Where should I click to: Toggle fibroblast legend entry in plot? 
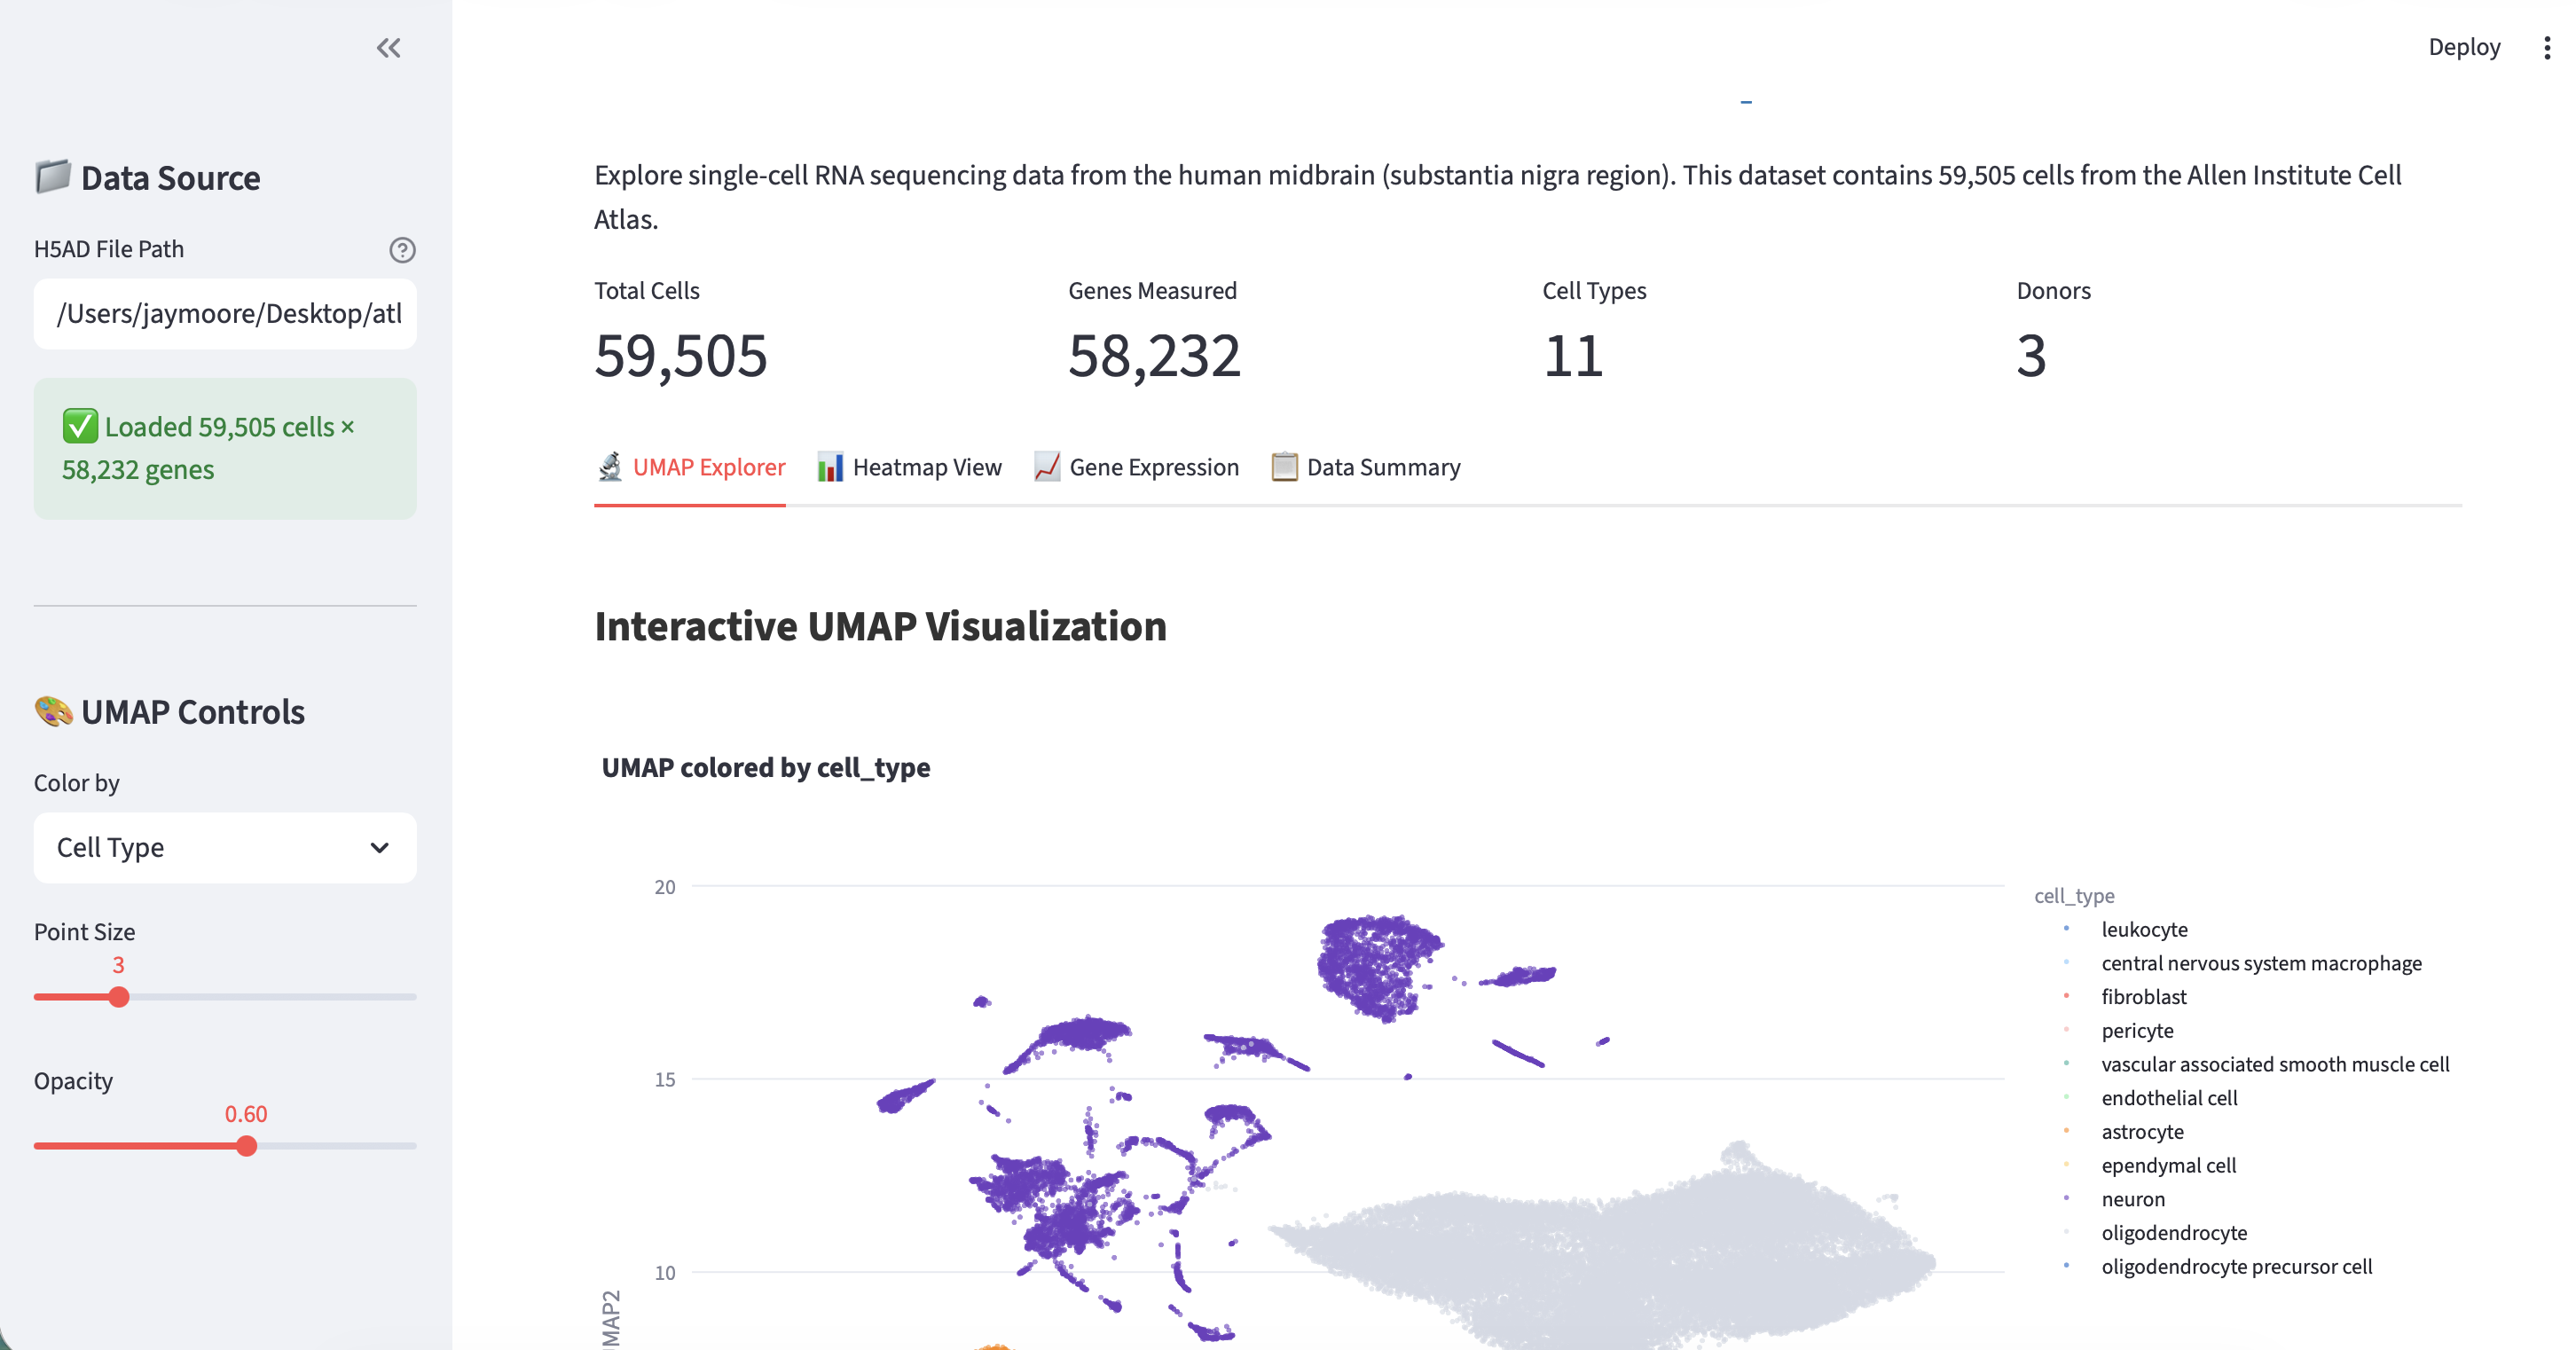tap(2143, 997)
